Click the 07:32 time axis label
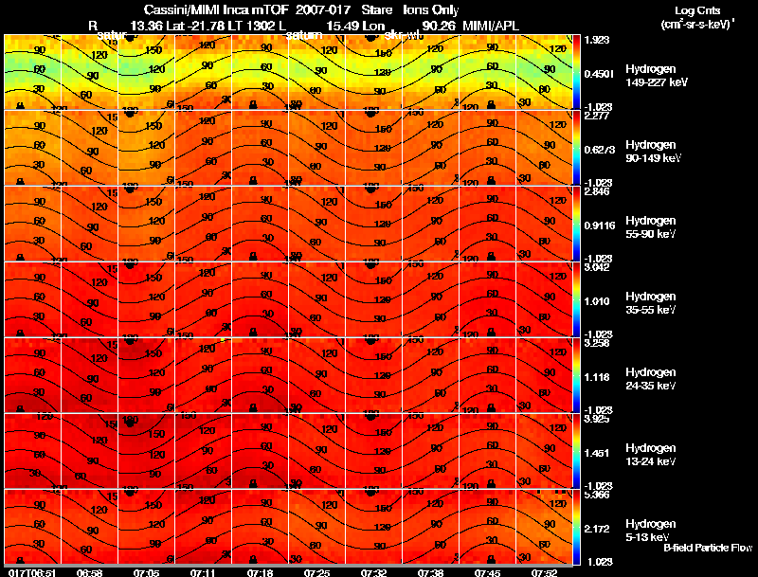Viewport: 758px width, 577px height. point(373,572)
